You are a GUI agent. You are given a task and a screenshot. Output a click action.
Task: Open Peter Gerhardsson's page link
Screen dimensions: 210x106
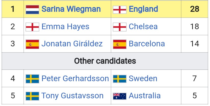pos(75,79)
